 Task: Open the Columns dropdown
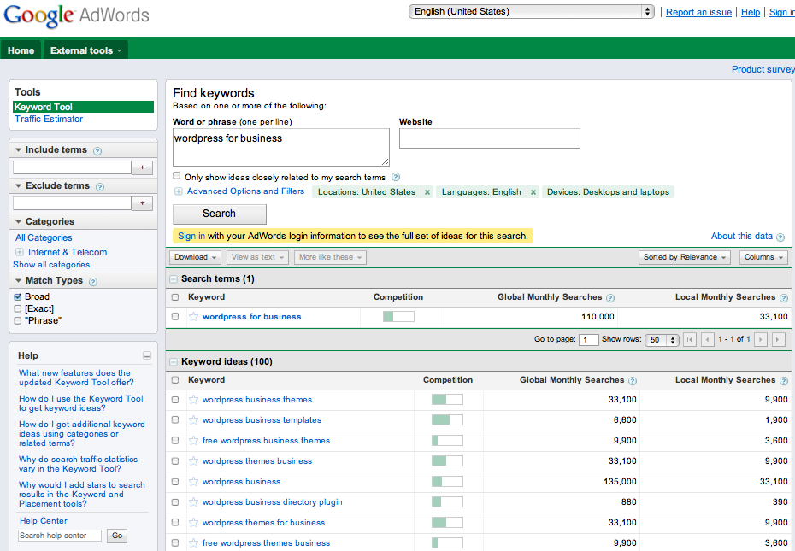(763, 257)
